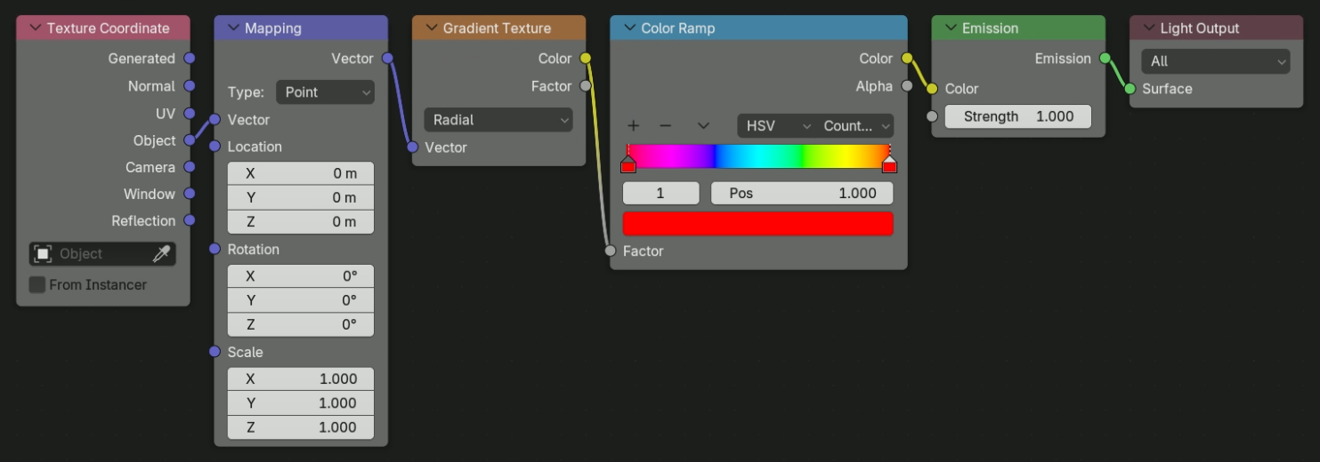
Task: Click the Emission node's green output socket
Action: pos(1105,59)
